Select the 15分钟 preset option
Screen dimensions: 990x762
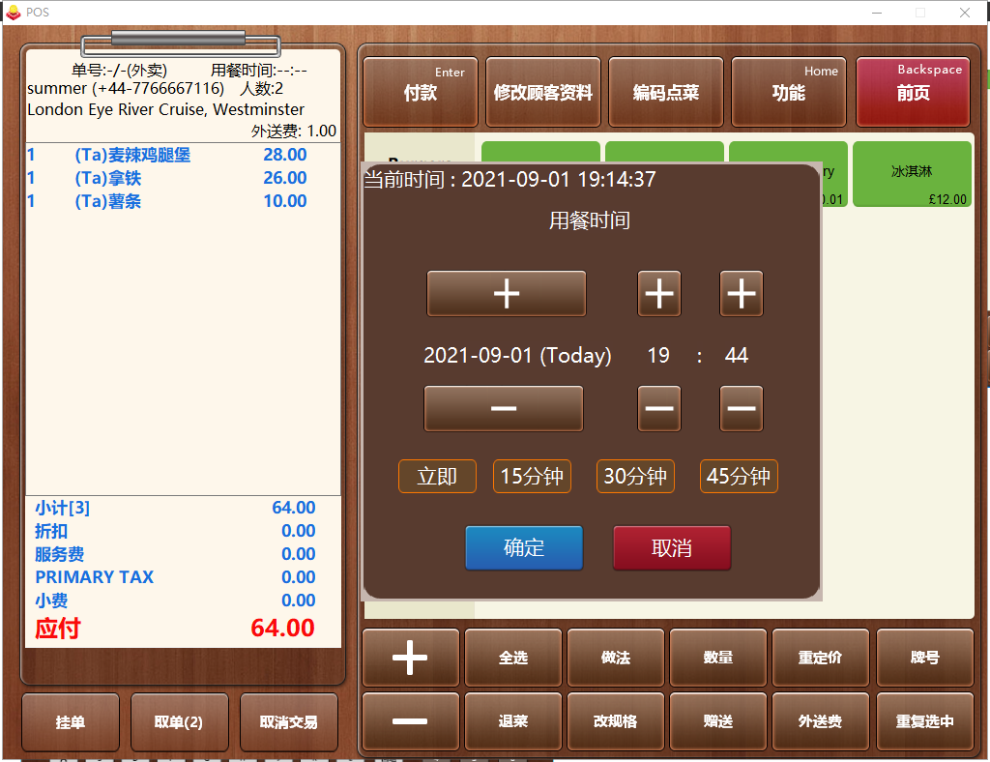[x=532, y=477]
